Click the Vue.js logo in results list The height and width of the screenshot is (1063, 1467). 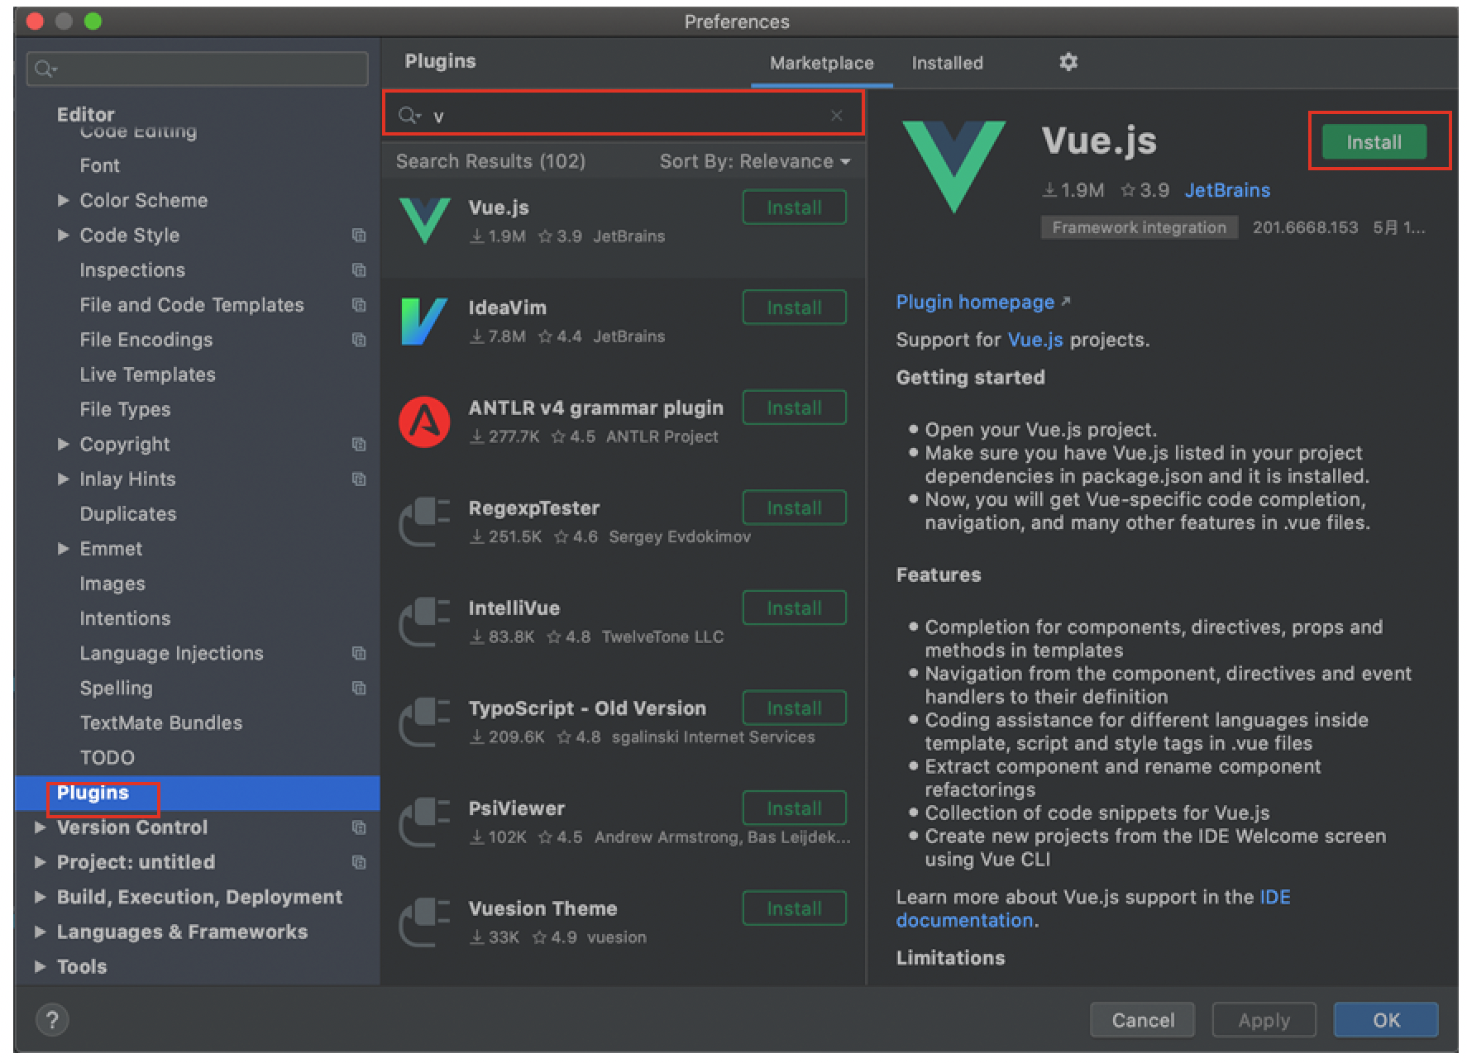point(424,221)
